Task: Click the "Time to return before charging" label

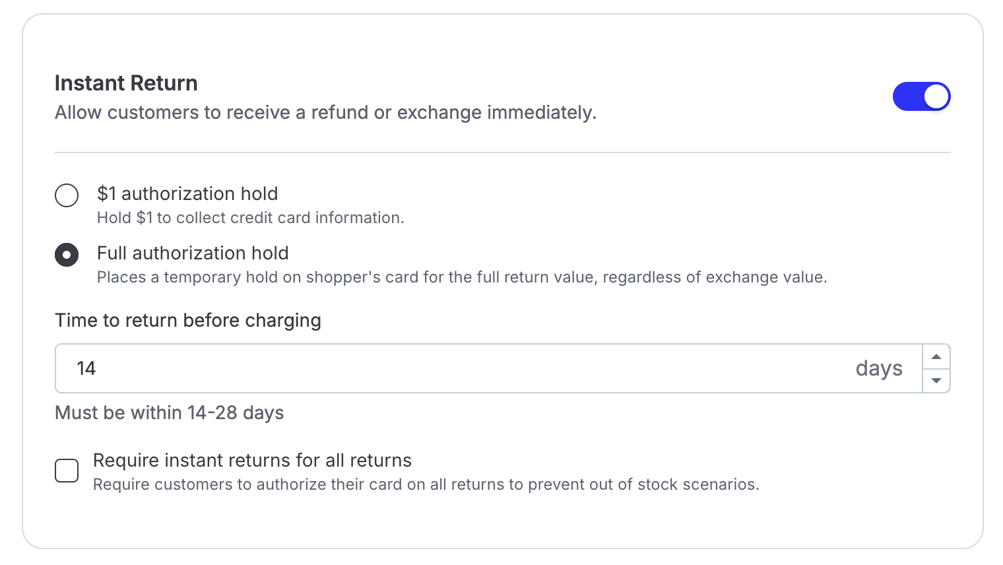Action: pyautogui.click(x=188, y=320)
